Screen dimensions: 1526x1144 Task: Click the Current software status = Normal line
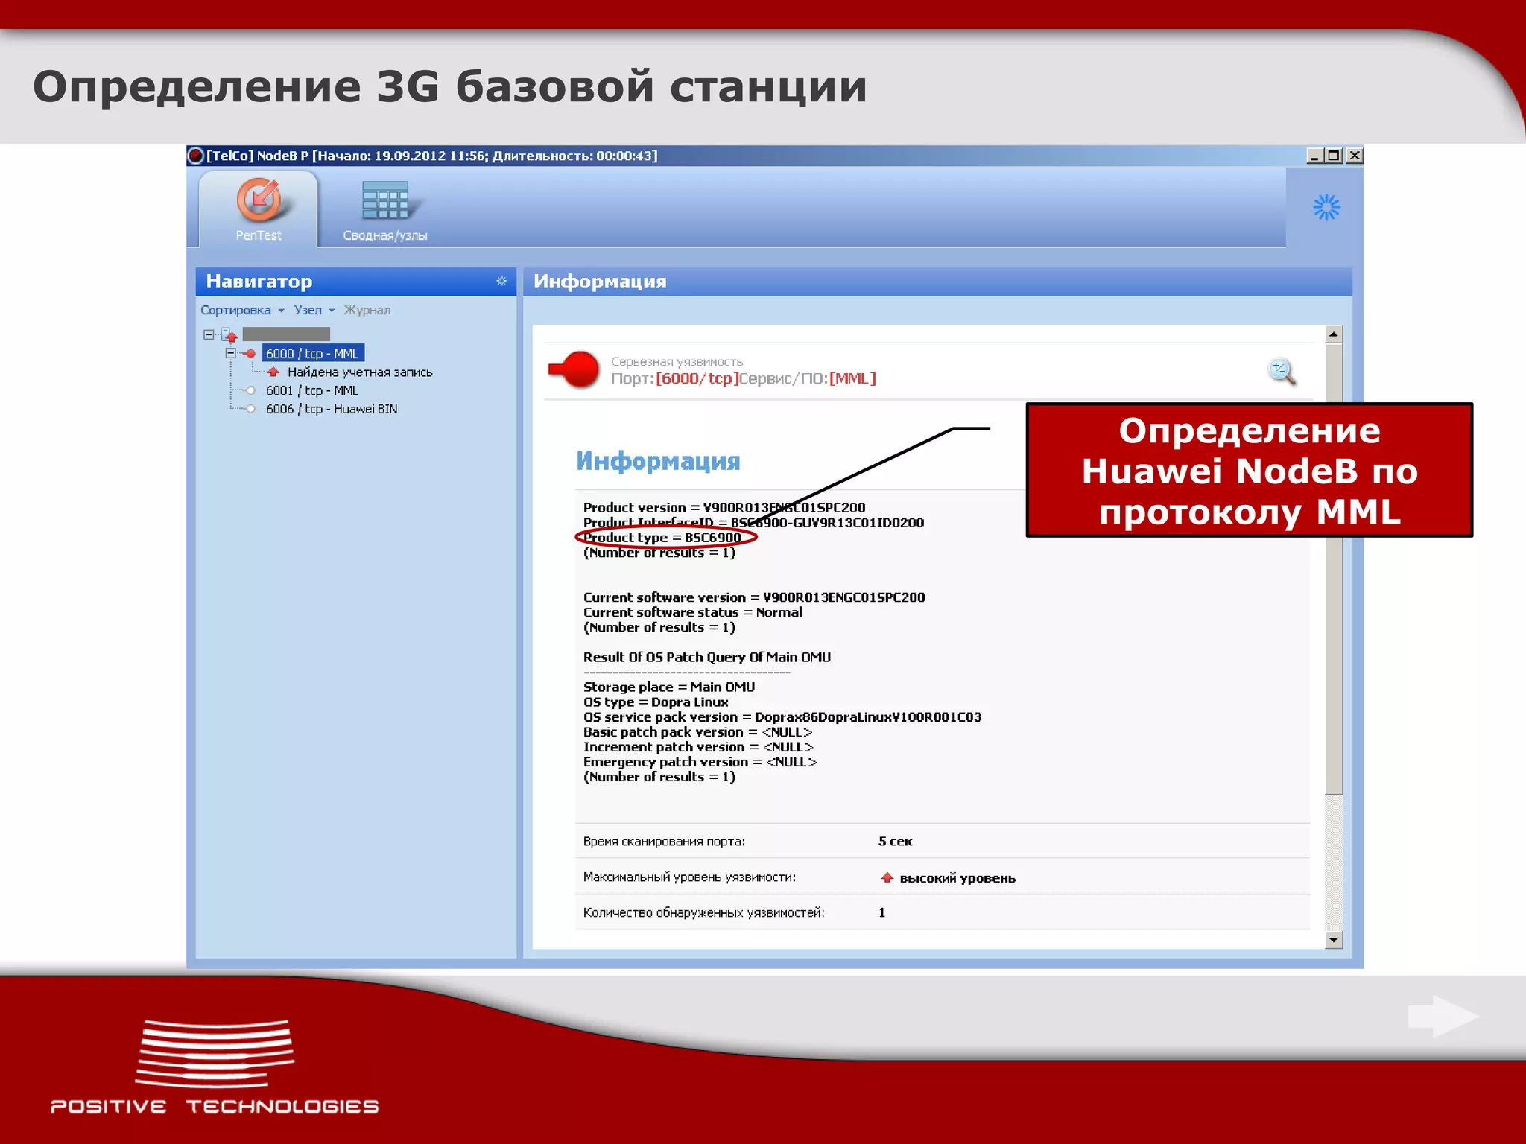[692, 612]
